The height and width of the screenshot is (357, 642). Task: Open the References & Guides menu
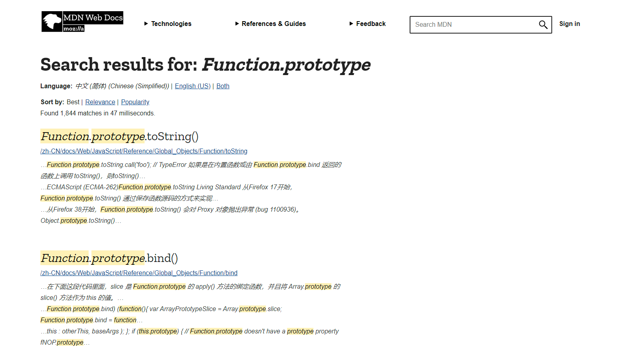[x=273, y=24]
